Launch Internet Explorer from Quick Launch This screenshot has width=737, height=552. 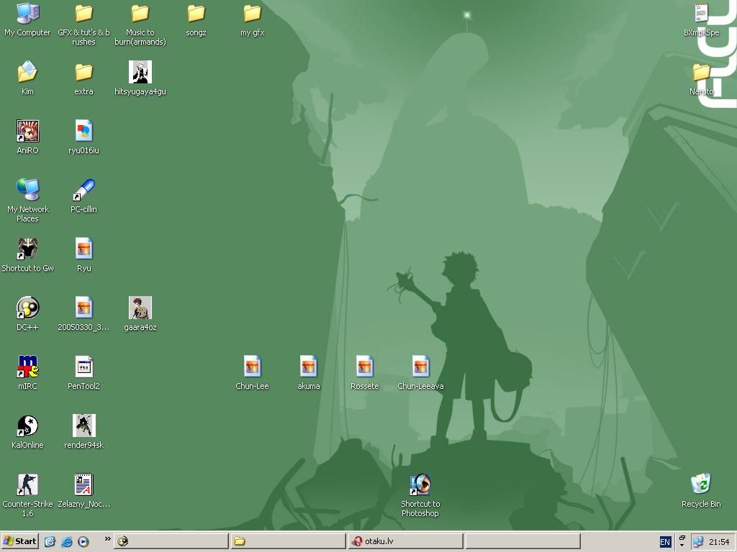pyautogui.click(x=67, y=541)
